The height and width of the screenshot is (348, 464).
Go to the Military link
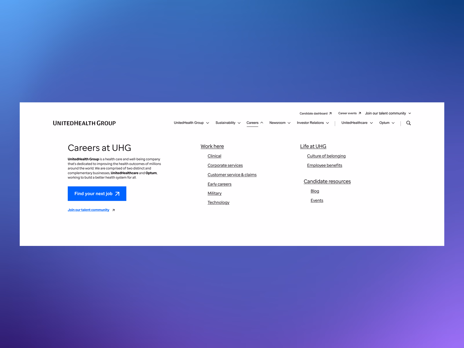[215, 193]
